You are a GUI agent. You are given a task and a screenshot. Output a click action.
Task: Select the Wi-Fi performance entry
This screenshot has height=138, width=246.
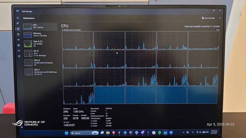41,53
